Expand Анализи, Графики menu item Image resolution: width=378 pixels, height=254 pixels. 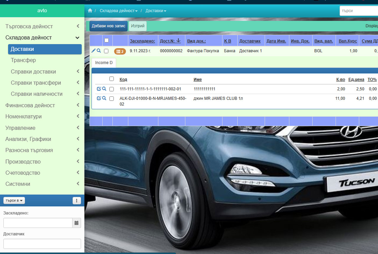click(42, 139)
